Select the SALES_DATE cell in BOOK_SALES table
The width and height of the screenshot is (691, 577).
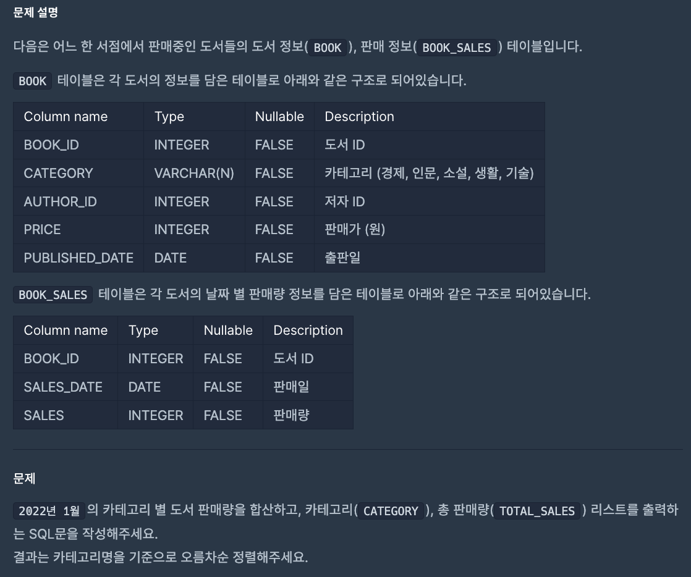click(x=66, y=387)
